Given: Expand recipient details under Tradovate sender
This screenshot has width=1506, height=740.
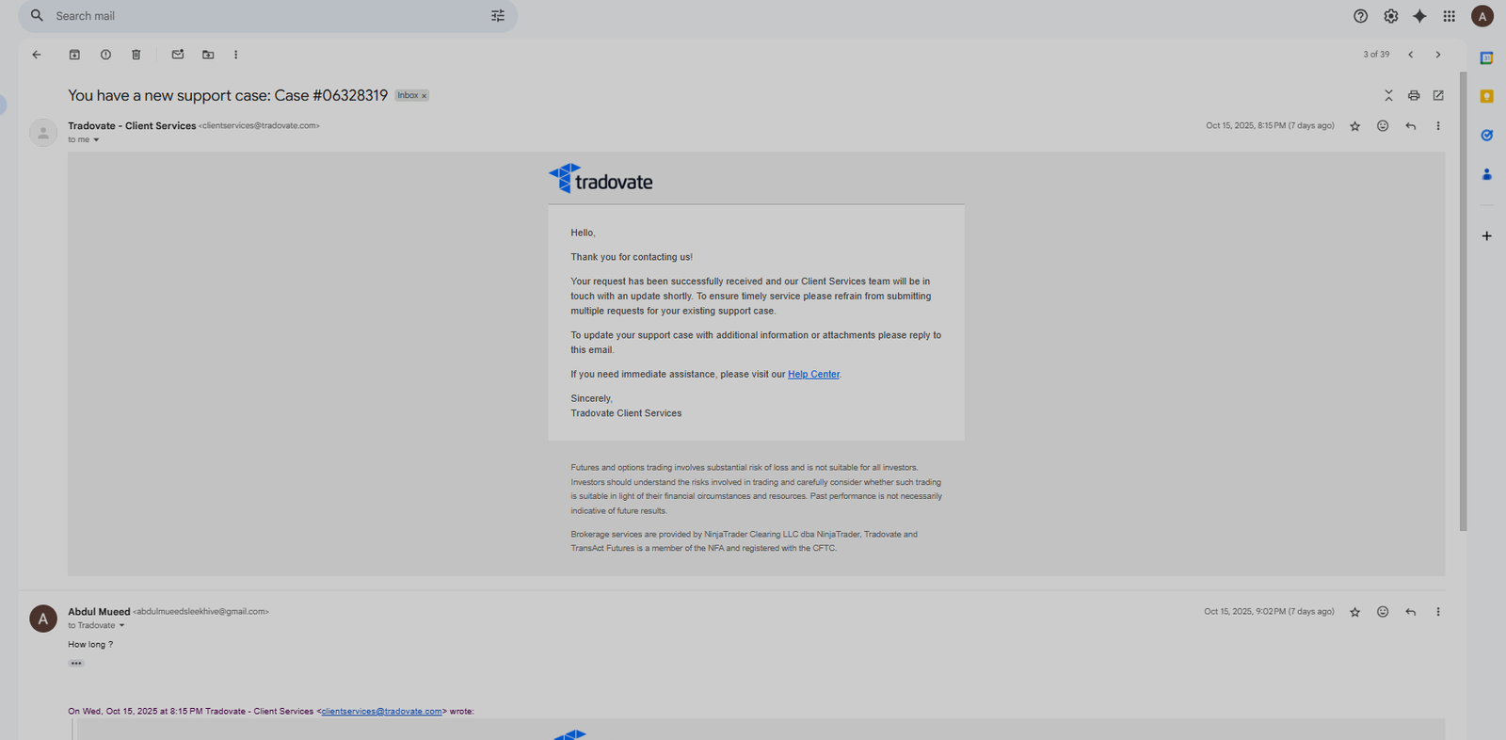Looking at the screenshot, I should (x=96, y=140).
